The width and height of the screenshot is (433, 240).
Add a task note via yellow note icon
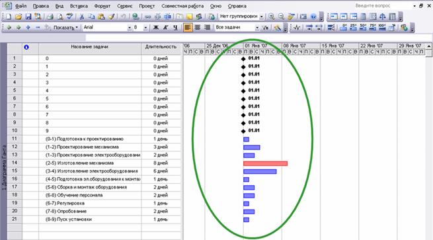[x=189, y=17]
